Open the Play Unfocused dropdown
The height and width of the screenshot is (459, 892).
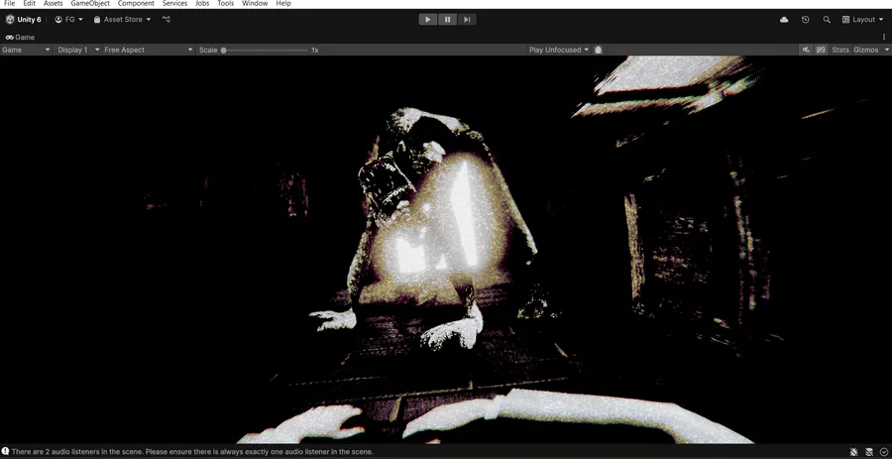(559, 50)
